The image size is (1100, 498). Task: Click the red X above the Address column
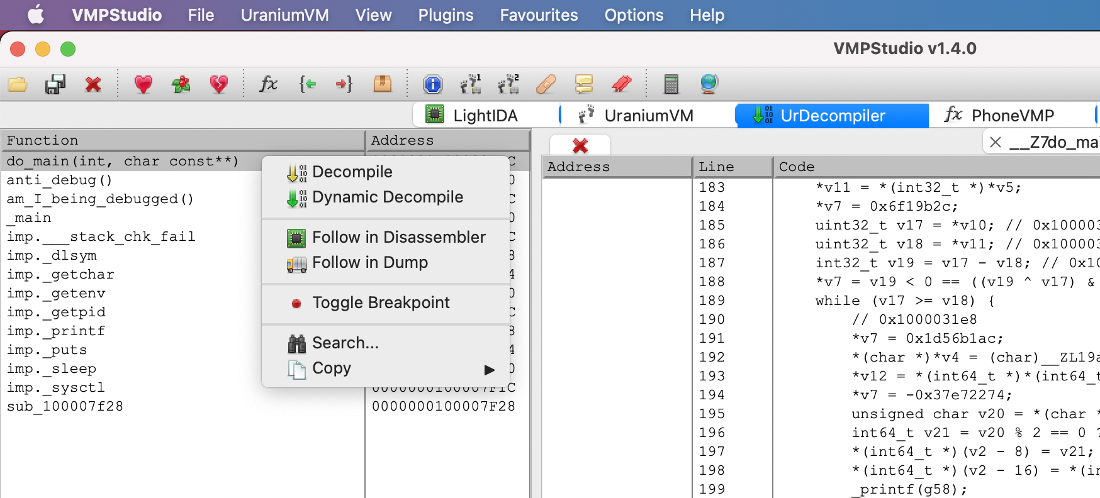point(580,146)
